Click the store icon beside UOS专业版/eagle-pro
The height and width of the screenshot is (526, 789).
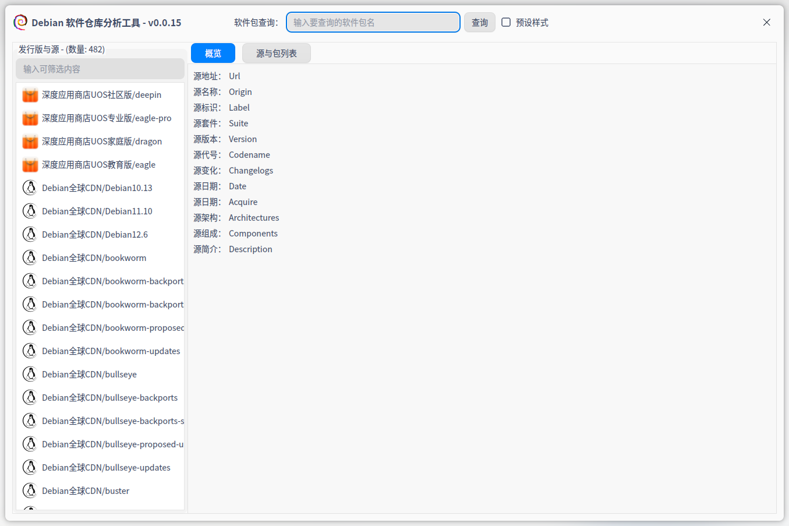click(x=30, y=118)
